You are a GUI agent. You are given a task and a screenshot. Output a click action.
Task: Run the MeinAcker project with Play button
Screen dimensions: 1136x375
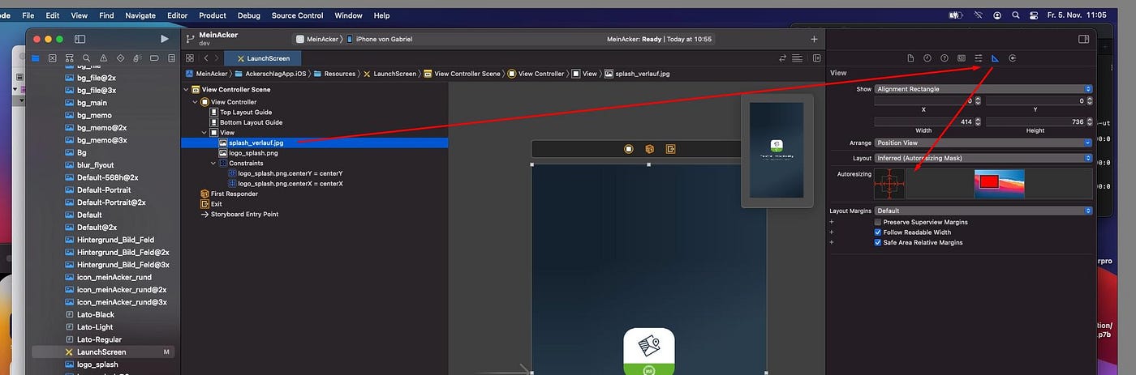pos(165,39)
